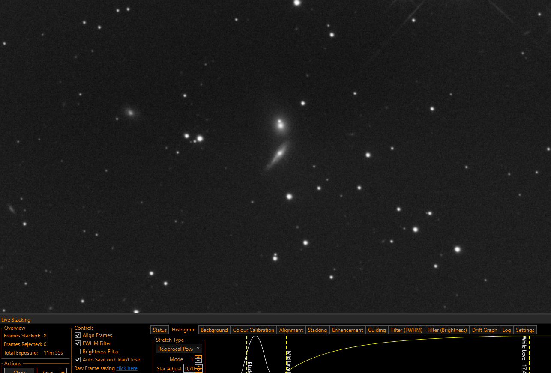Disable Auto Save on Clear/Close

[x=78, y=360]
